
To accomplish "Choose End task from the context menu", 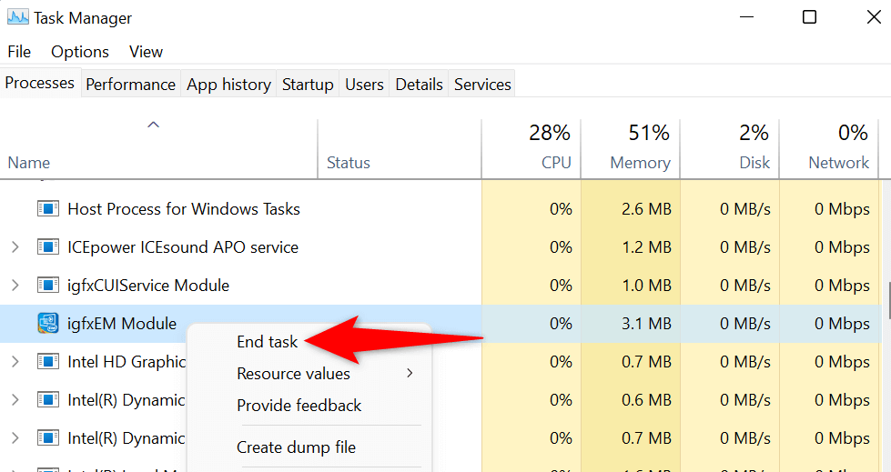I will click(267, 342).
